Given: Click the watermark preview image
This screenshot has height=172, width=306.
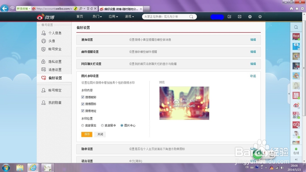Looking at the screenshot, I should (x=184, y=103).
